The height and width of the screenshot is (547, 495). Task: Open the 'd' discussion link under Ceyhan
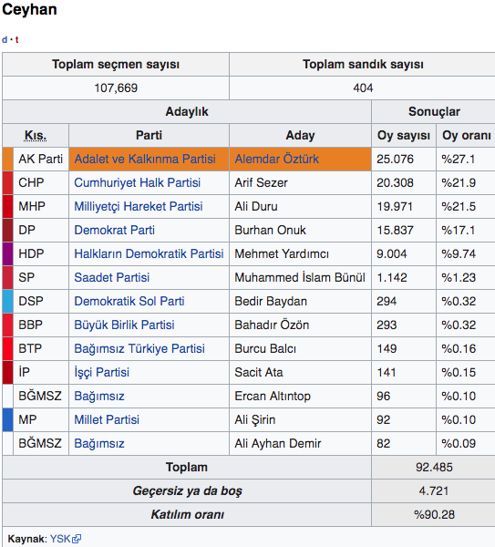[x=5, y=39]
